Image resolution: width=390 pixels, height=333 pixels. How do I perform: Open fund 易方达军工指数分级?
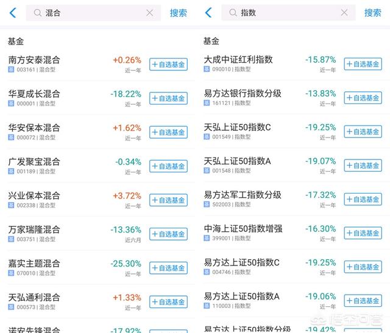[x=243, y=195]
